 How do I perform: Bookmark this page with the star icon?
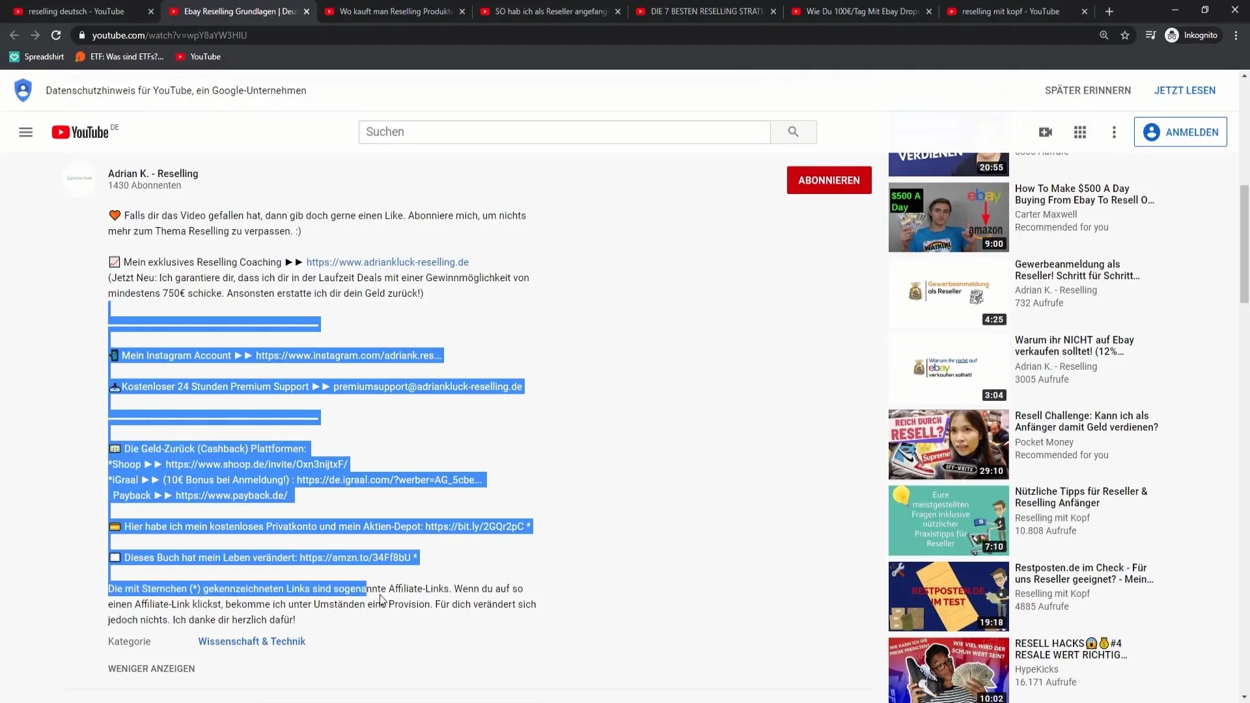[x=1125, y=35]
